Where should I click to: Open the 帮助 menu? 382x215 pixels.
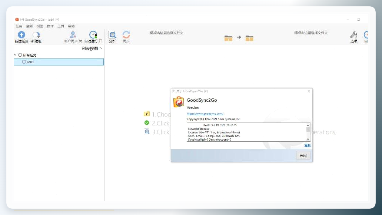tap(72, 26)
